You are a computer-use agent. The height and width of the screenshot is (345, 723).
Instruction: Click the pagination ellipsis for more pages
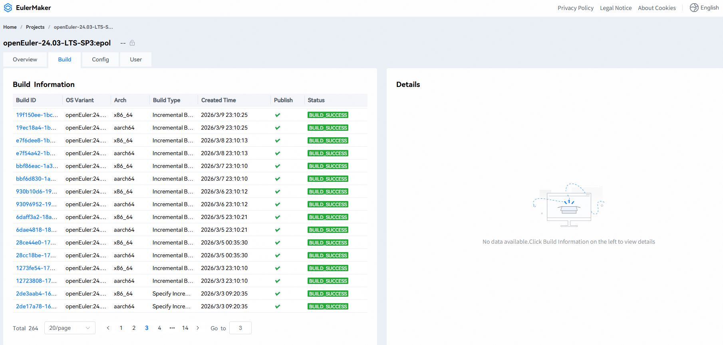172,328
